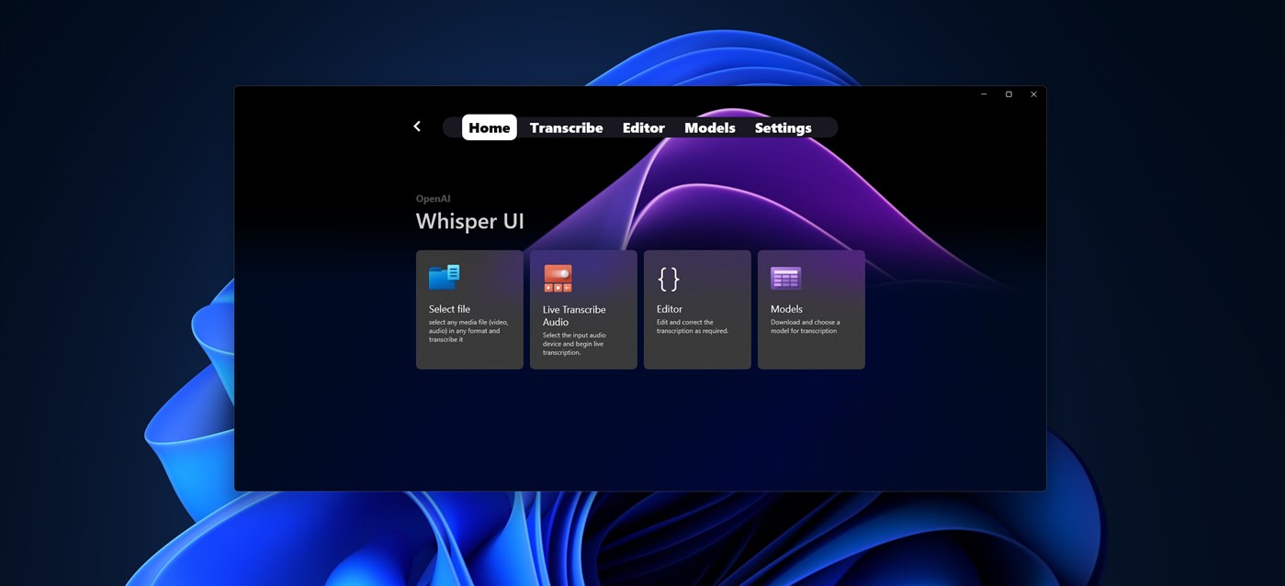This screenshot has height=586, width=1285.
Task: Open the Live Transcribe Audio card title
Action: pyautogui.click(x=574, y=315)
